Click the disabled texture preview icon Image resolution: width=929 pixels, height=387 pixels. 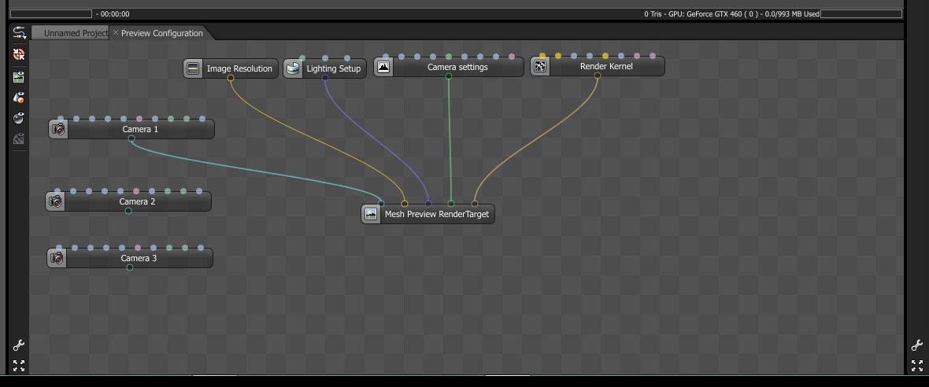(19, 139)
